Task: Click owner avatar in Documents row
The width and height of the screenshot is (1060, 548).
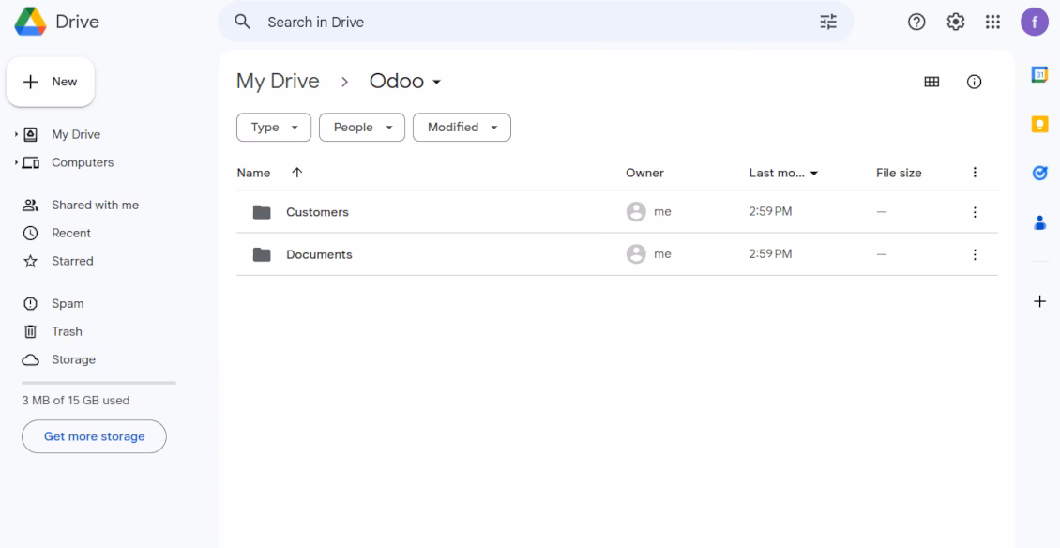Action: (x=636, y=254)
